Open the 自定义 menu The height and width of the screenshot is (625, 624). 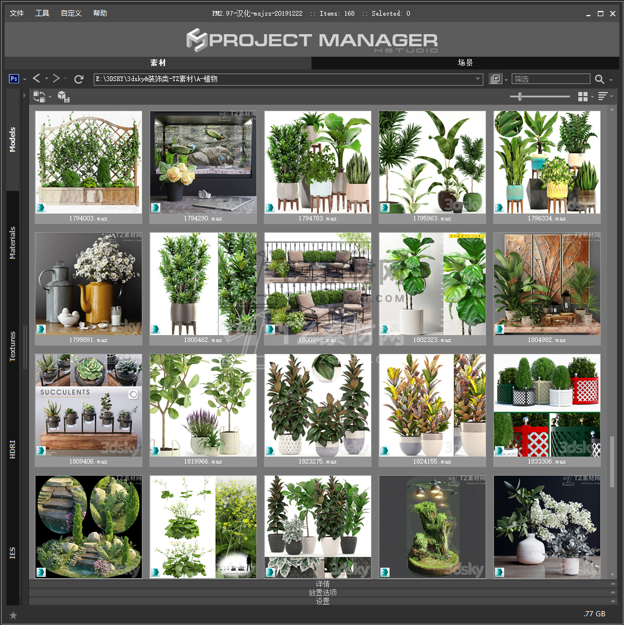(71, 13)
